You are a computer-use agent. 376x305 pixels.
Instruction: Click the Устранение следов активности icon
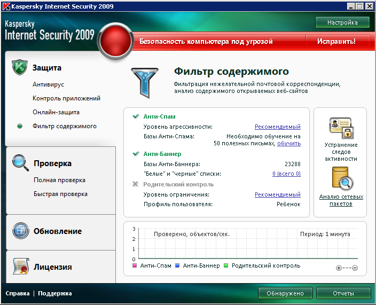[x=341, y=128]
